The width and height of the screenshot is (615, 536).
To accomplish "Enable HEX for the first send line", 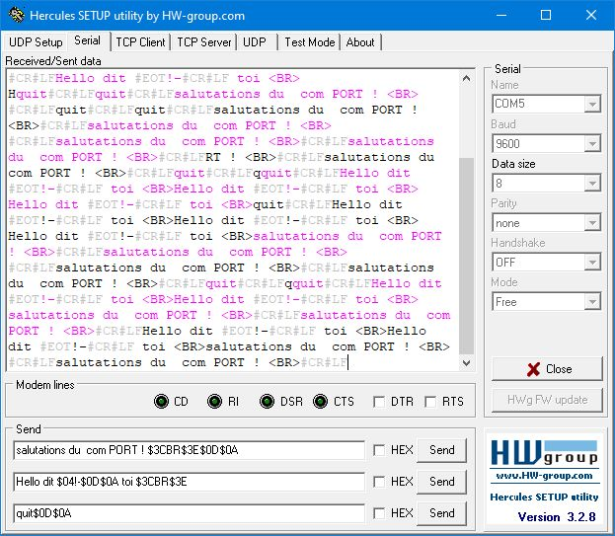I will pyautogui.click(x=379, y=450).
